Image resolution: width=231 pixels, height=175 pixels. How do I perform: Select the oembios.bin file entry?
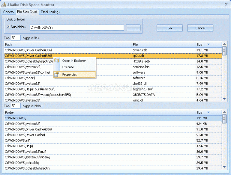[141, 67]
